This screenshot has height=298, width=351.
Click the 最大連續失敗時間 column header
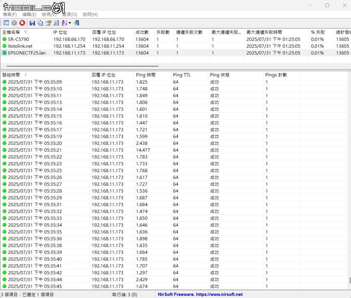pyautogui.click(x=277, y=32)
